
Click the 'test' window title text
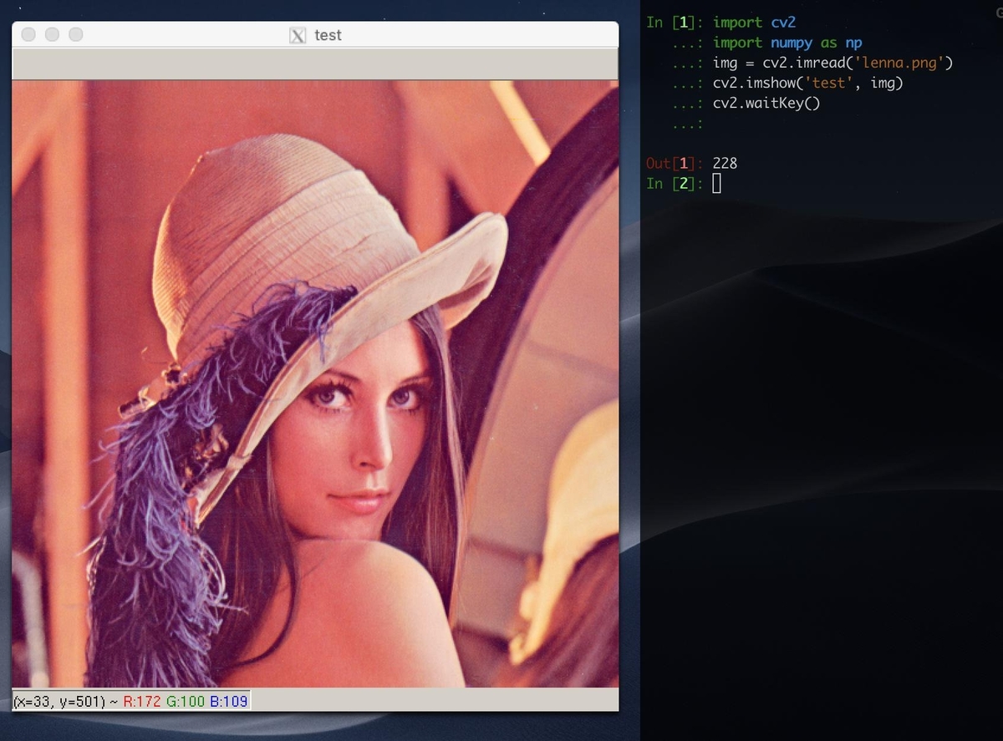point(328,35)
